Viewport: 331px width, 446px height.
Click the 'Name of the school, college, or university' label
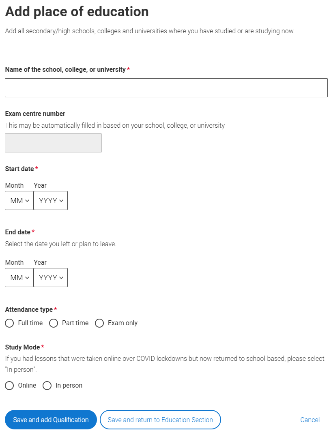(65, 70)
